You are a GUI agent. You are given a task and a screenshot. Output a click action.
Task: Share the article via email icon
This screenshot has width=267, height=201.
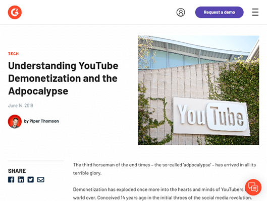click(41, 180)
